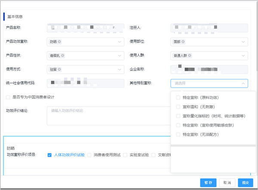Collapse the 其他特别宣称 dropdown arrow
Image resolution: width=258 pixels, height=190 pixels.
click(243, 83)
